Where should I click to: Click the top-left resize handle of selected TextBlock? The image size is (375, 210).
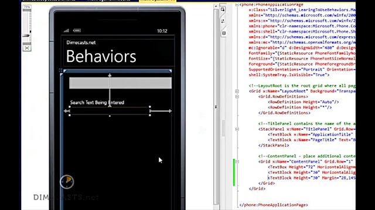[x=70, y=107]
